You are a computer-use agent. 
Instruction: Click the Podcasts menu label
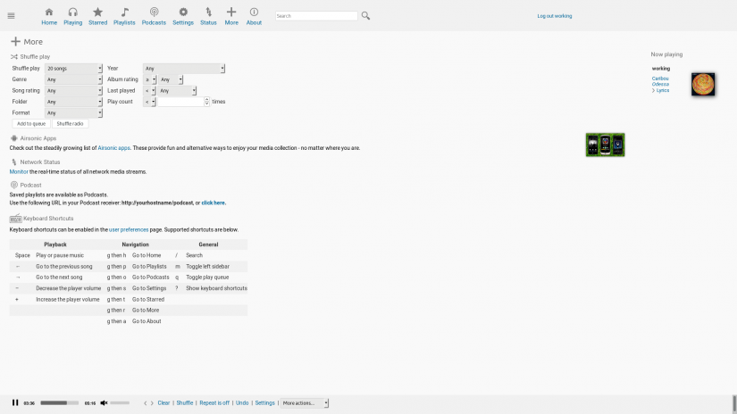click(154, 22)
